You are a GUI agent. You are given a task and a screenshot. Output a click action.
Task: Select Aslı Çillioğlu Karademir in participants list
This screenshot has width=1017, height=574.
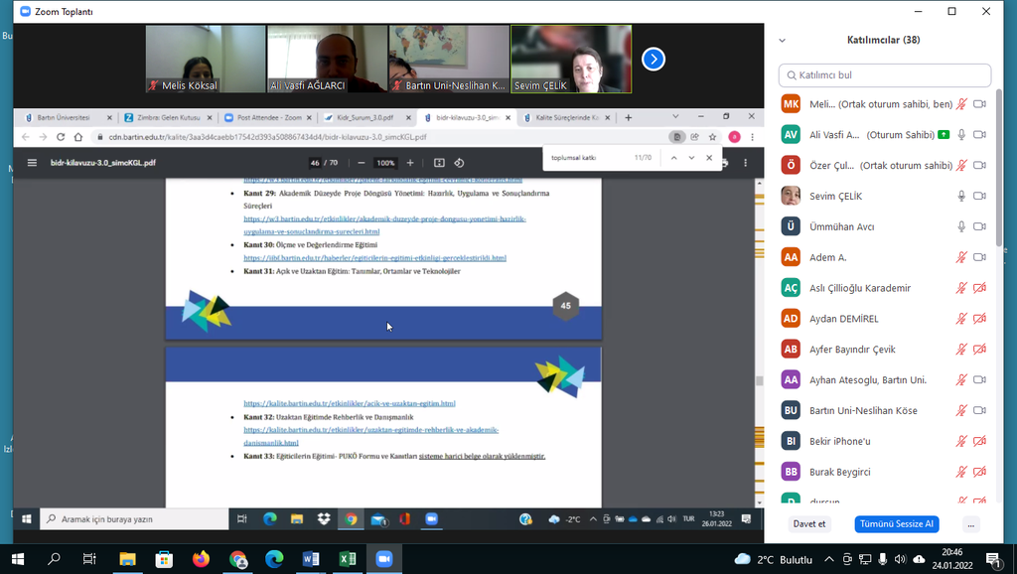pos(860,288)
